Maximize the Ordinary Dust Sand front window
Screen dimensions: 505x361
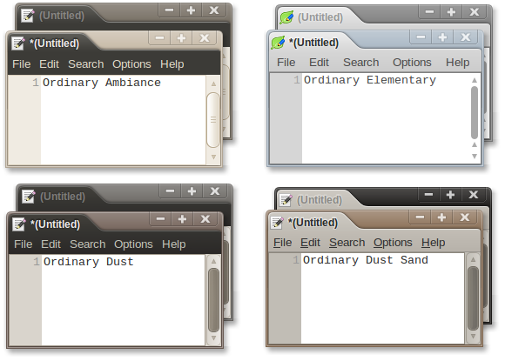[x=441, y=217]
